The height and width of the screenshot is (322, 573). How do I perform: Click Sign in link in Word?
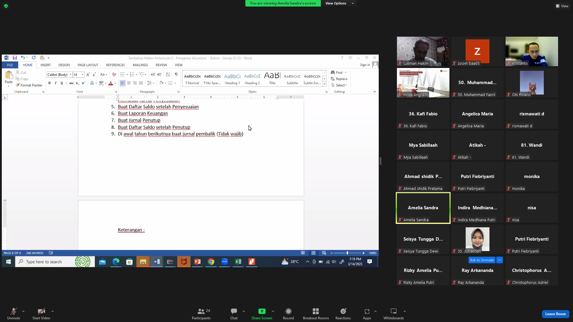(365, 65)
